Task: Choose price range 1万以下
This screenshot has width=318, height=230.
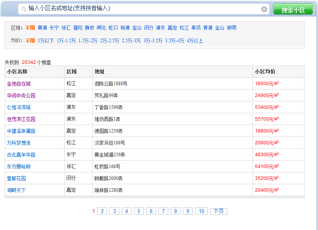Action: [46, 41]
